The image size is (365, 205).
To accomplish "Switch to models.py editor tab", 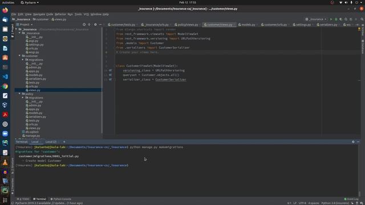I will (248, 24).
